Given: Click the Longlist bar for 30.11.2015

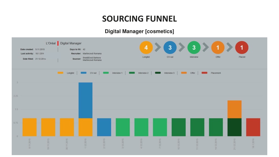Looking at the screenshot, I should coord(67,127).
